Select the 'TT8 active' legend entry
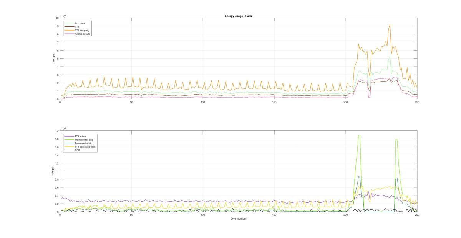The width and height of the screenshot is (461, 238). pos(80,137)
